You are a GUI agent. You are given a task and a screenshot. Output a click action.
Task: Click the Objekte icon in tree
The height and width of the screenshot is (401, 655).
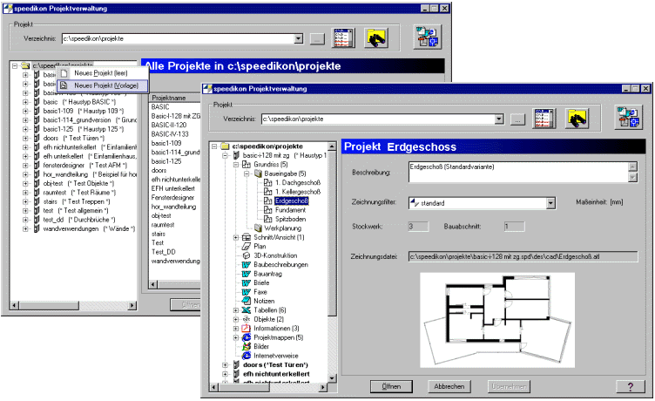pos(246,319)
